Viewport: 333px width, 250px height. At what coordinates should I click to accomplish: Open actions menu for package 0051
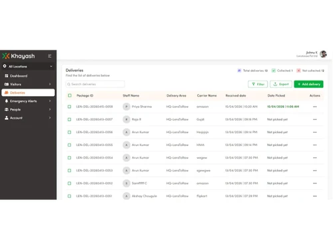pos(315,196)
